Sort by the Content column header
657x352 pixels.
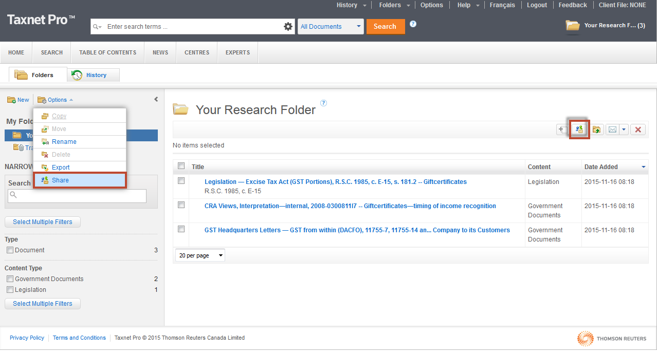tap(539, 167)
